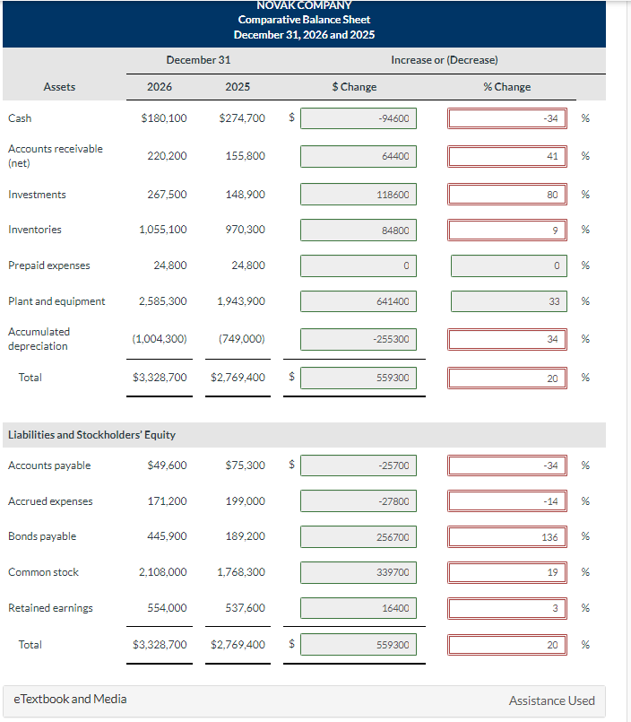This screenshot has height=722, width=631.
Task: Click the Accrued expenses row label
Action: click(x=50, y=501)
